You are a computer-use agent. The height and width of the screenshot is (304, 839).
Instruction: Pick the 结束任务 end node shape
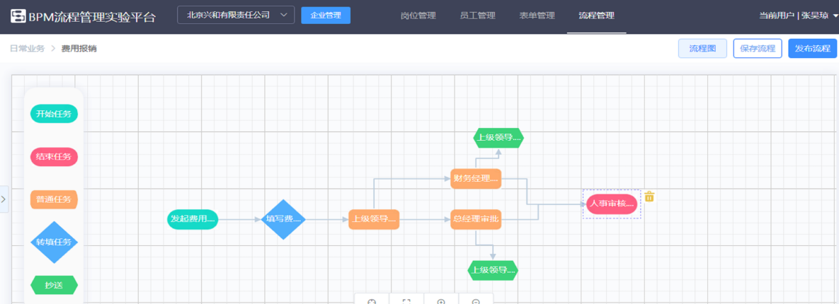(x=54, y=157)
